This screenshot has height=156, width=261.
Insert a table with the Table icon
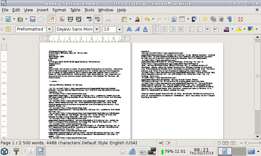182,19
